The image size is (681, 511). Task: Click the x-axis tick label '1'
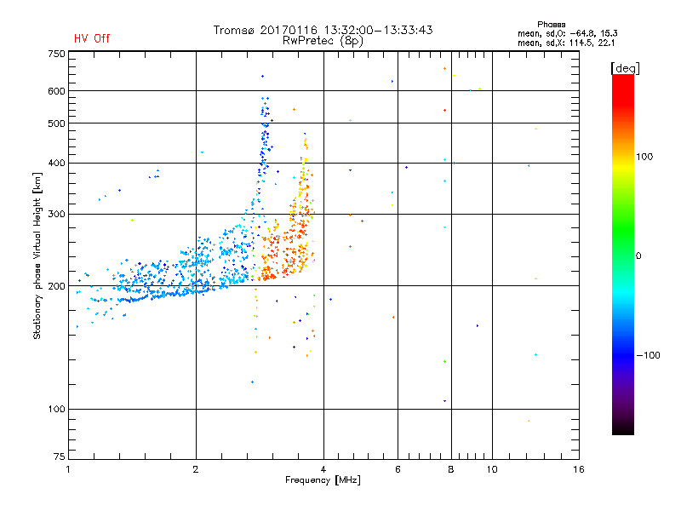click(x=68, y=469)
